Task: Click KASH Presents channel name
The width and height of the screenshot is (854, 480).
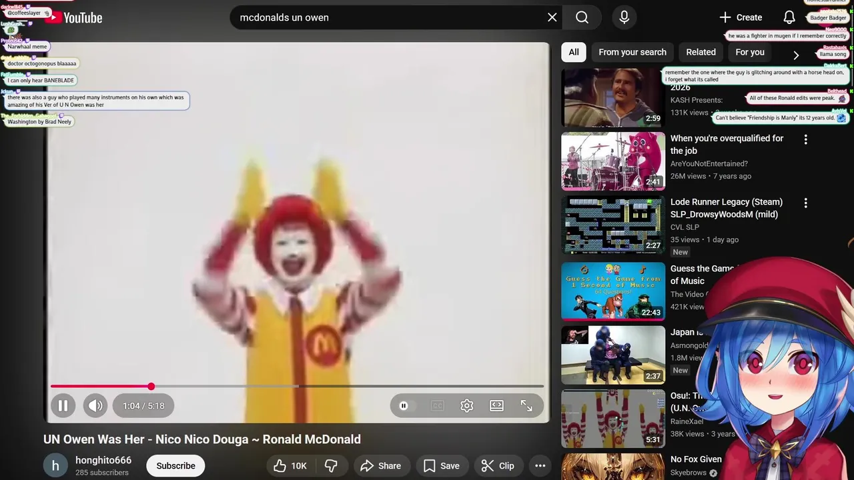Action: pyautogui.click(x=697, y=100)
